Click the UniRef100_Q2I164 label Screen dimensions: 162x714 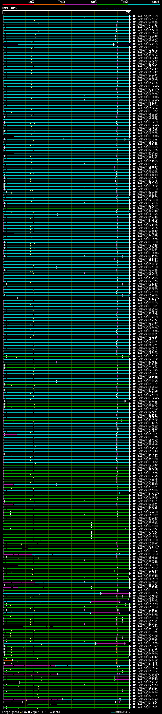(x=145, y=75)
